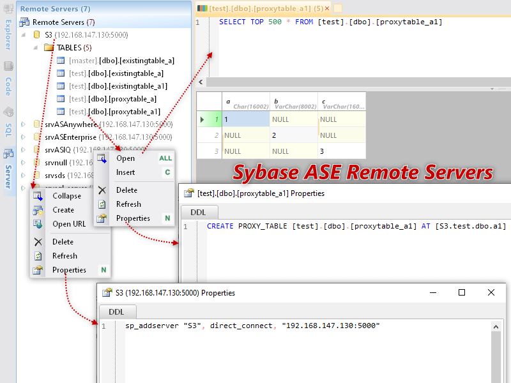This screenshot has width=511, height=383.
Task: Click CREATE PROXY_TABLE statement in proxytable_a1 Properties
Action: [x=356, y=226]
